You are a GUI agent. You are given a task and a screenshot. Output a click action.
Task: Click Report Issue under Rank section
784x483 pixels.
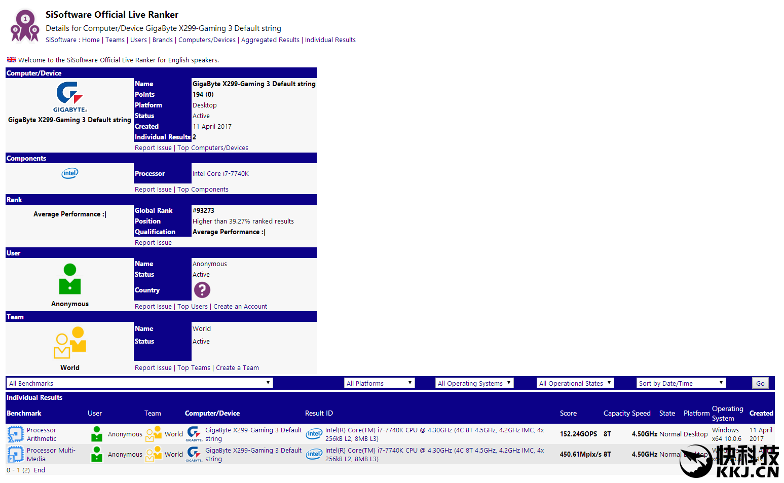pos(153,243)
